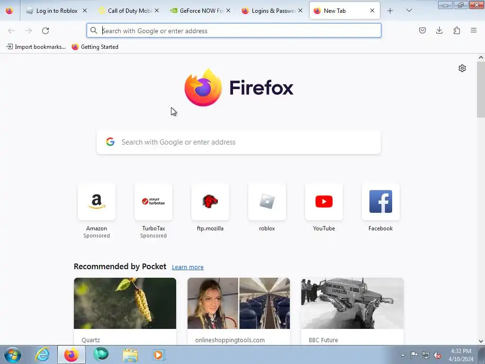The width and height of the screenshot is (485, 364).
Task: Open the Downloads panel
Action: [x=439, y=30]
